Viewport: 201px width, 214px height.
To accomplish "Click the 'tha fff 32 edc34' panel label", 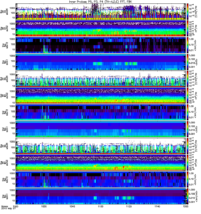I will point(4,12).
